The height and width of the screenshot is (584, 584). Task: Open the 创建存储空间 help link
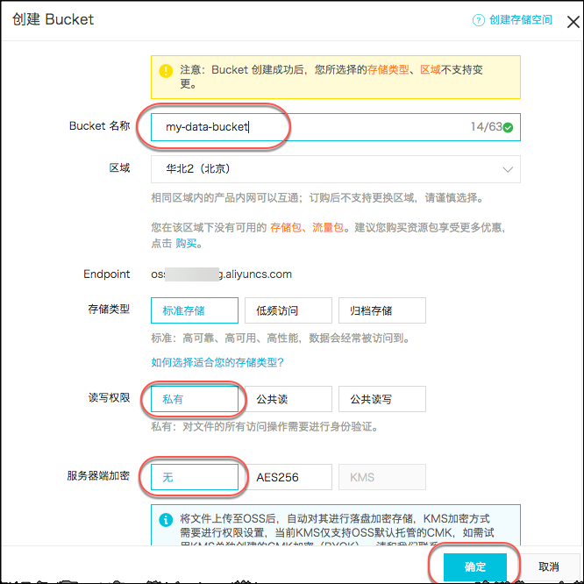pos(521,20)
